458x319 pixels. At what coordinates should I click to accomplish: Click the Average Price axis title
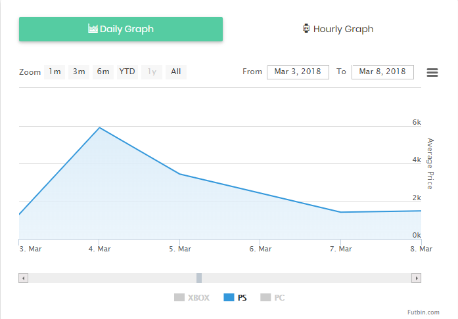[x=430, y=163]
